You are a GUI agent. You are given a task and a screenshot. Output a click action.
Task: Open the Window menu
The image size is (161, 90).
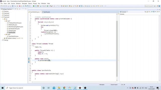coord(44,3)
